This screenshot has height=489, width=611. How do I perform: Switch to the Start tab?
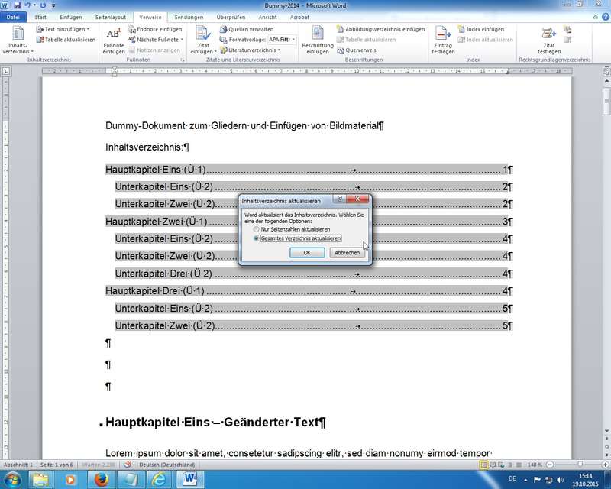click(x=40, y=17)
